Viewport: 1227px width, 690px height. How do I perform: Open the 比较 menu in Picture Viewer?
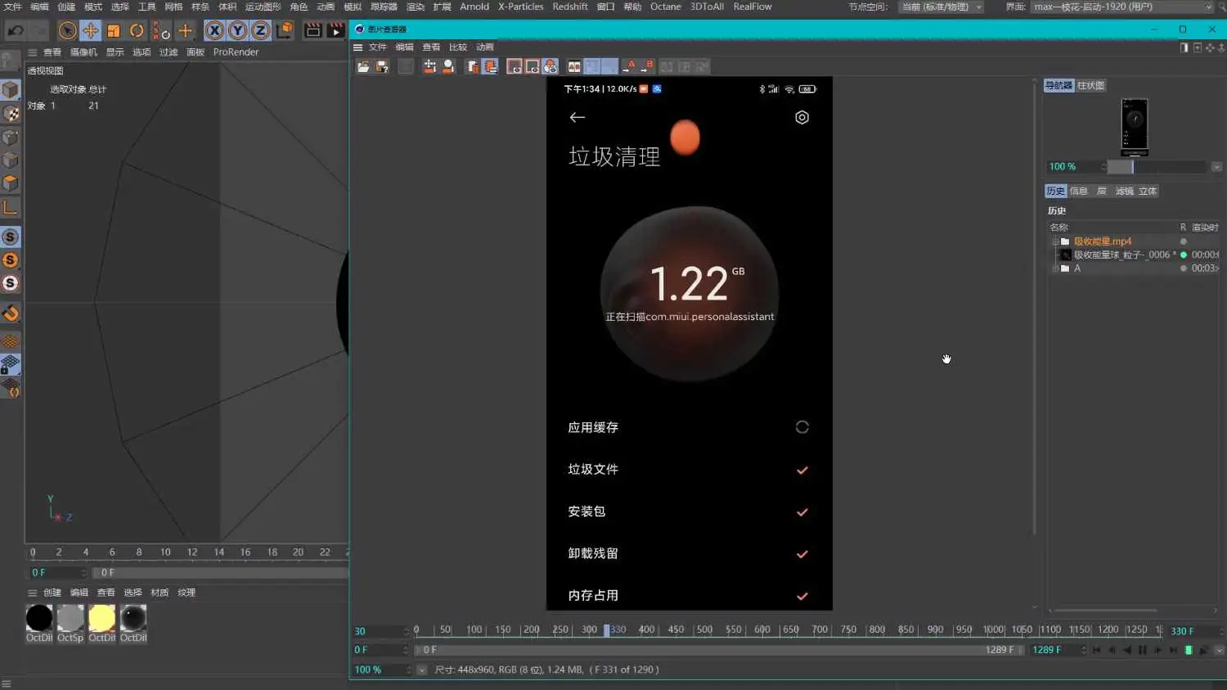click(x=458, y=47)
